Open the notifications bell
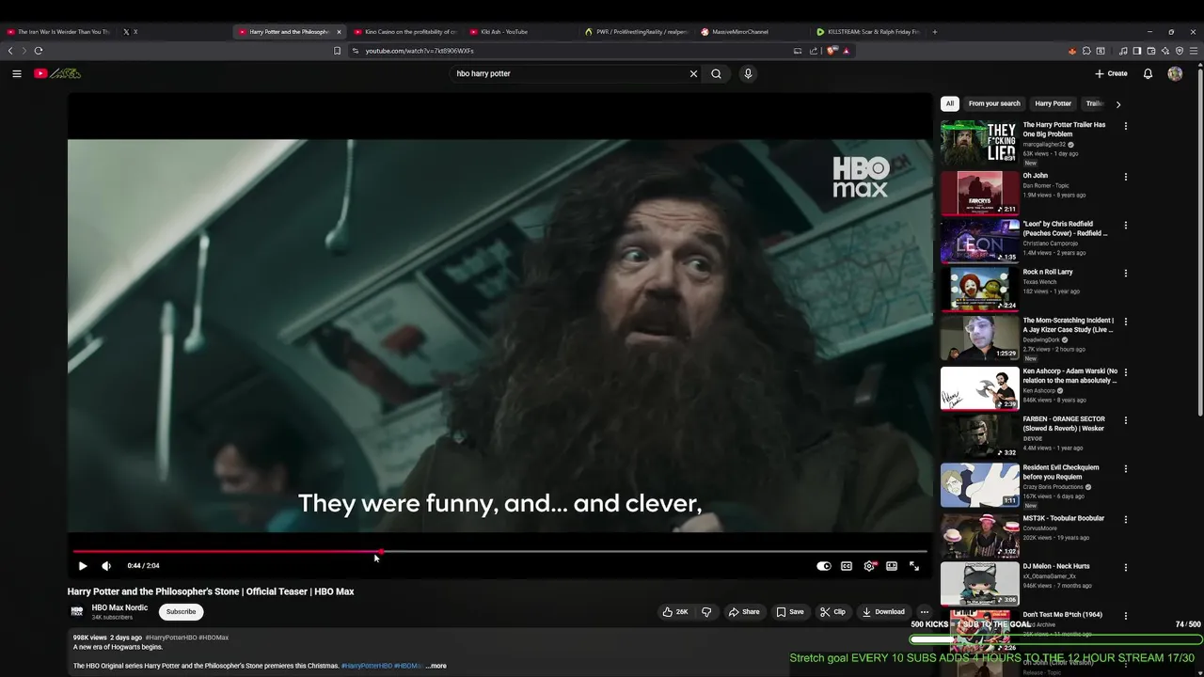This screenshot has width=1204, height=677. click(x=1148, y=73)
